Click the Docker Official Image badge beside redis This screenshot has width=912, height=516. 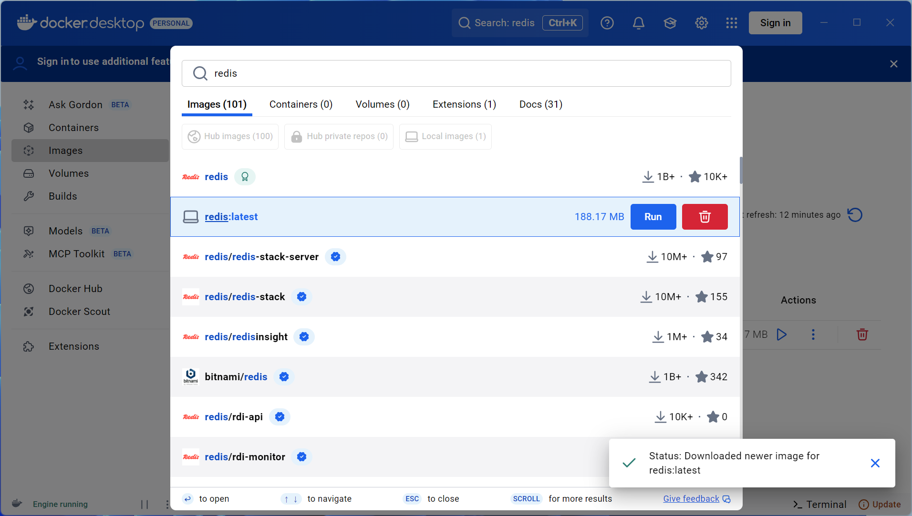245,177
